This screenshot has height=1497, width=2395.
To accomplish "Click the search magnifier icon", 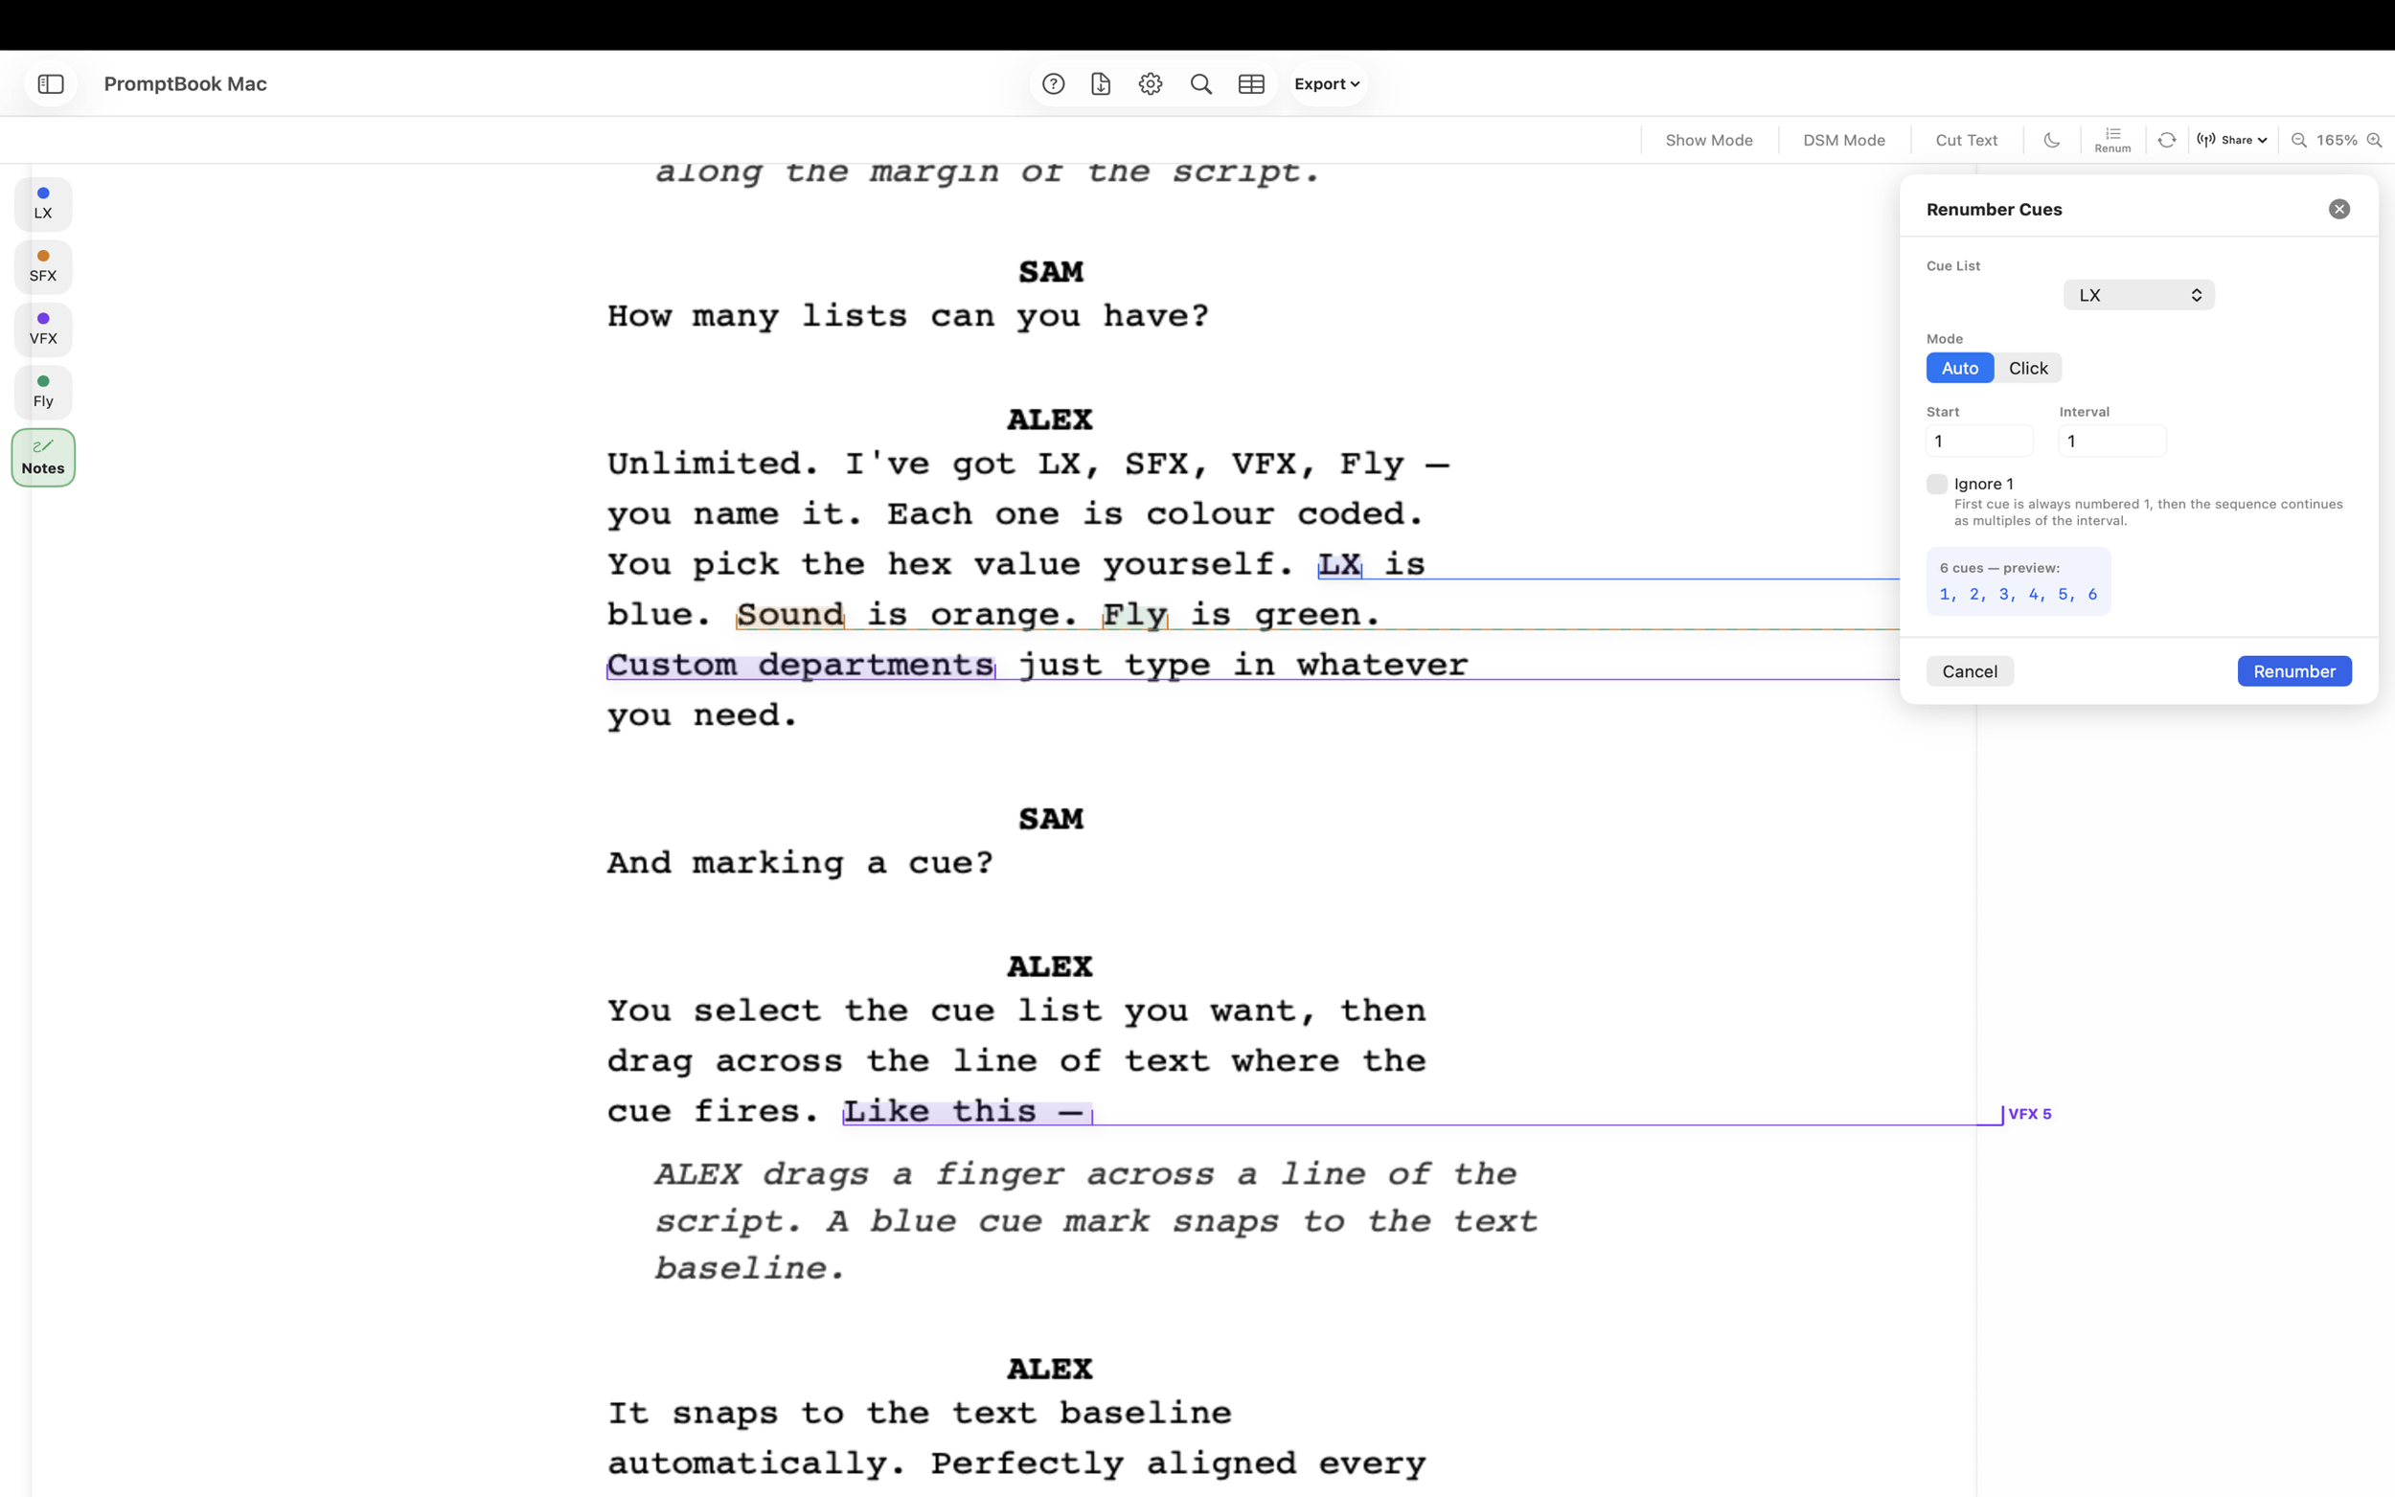I will coord(1201,84).
